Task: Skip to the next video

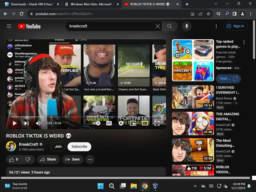Action: click(26, 123)
